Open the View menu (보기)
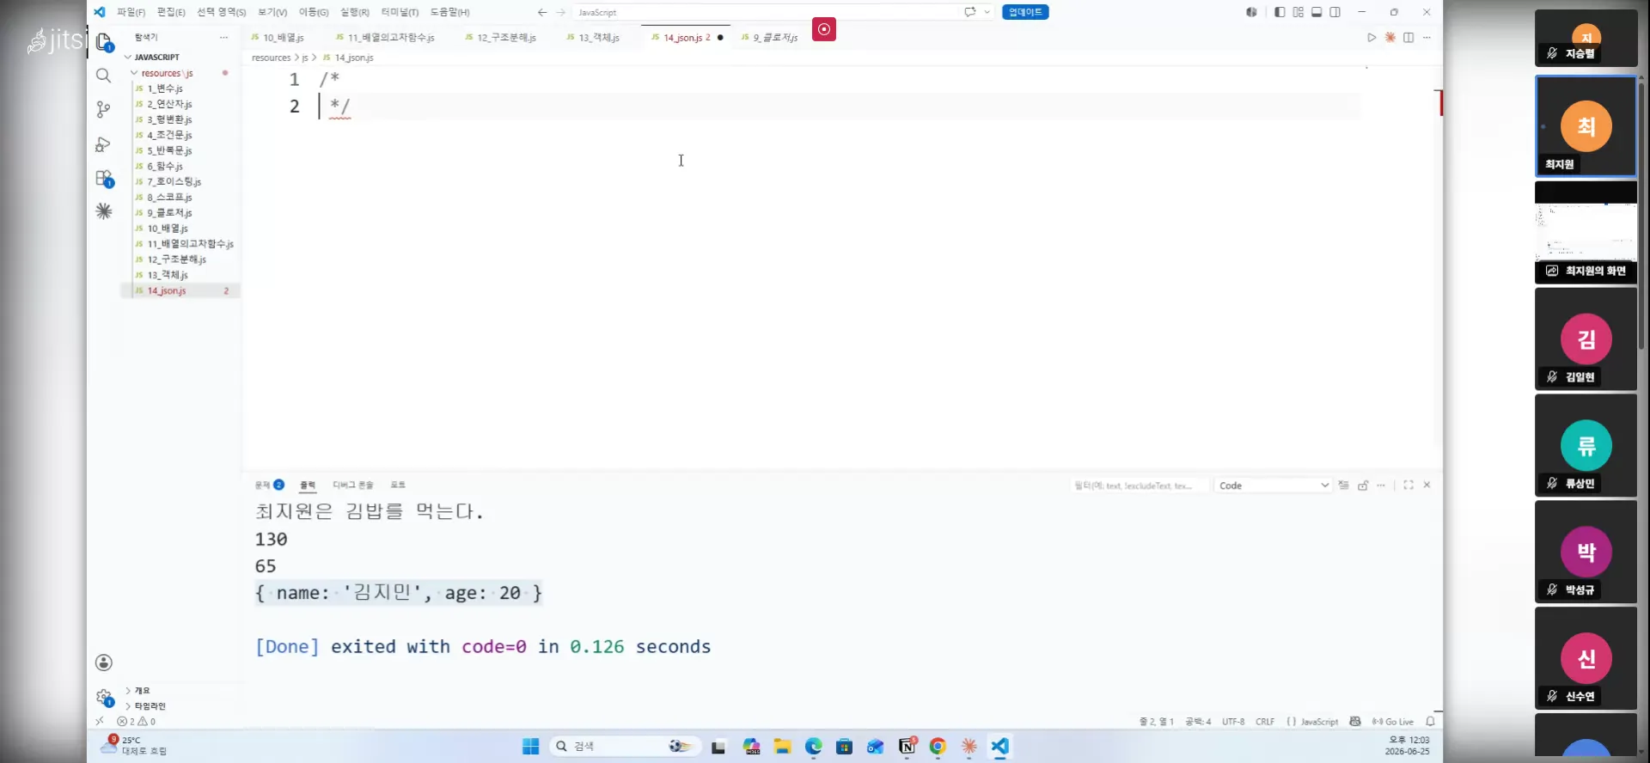This screenshot has height=763, width=1650. click(x=272, y=12)
